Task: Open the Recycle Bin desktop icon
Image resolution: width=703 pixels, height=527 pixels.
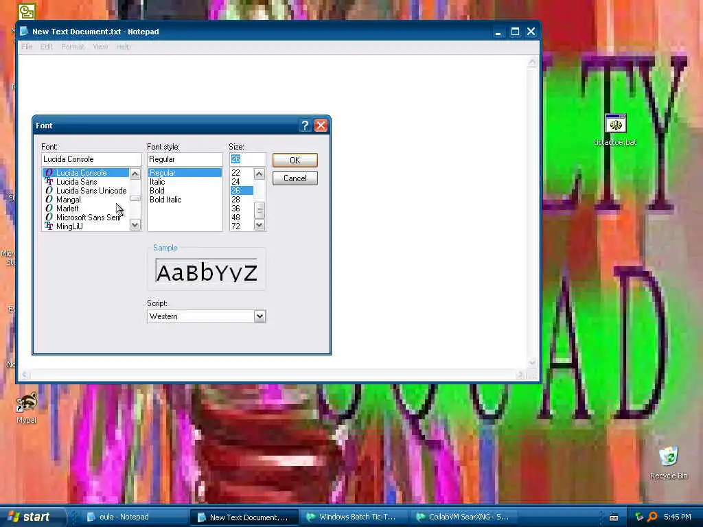Action: 669,462
